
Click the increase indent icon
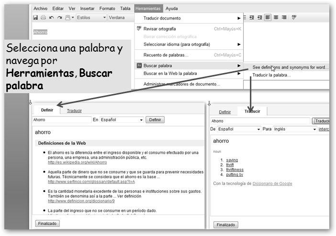259,18
